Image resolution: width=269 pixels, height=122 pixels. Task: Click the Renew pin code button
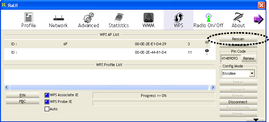click(x=249, y=58)
